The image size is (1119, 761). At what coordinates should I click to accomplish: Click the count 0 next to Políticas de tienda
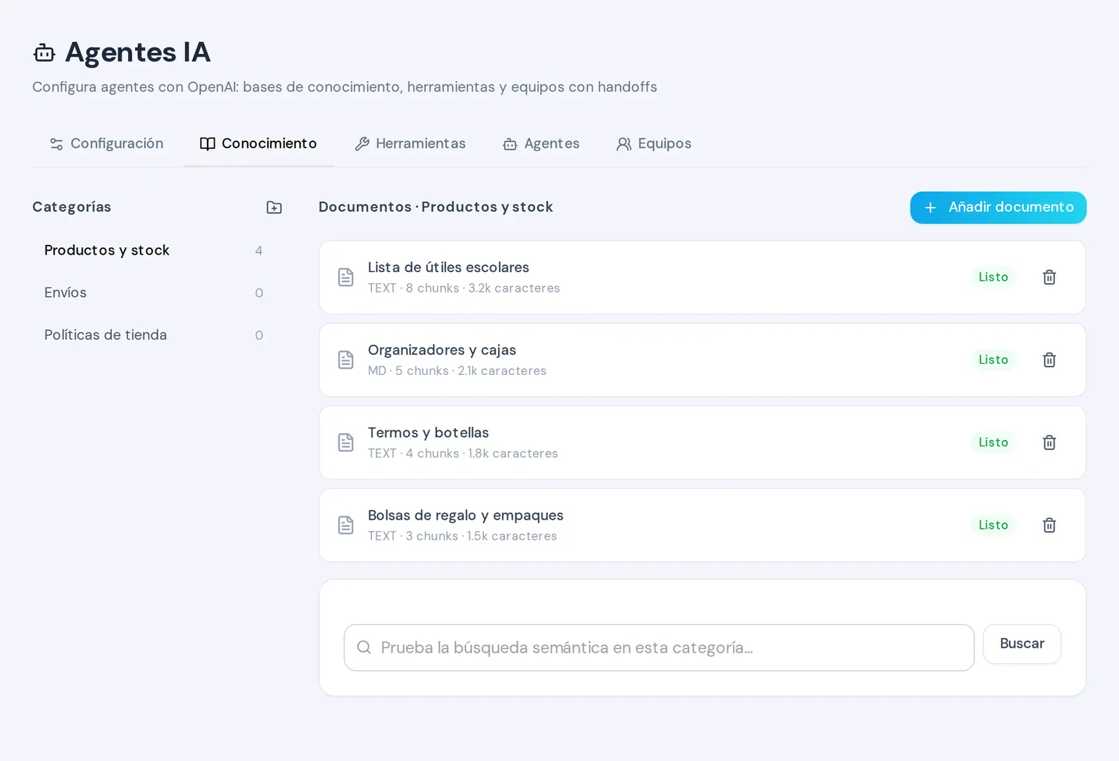click(259, 335)
